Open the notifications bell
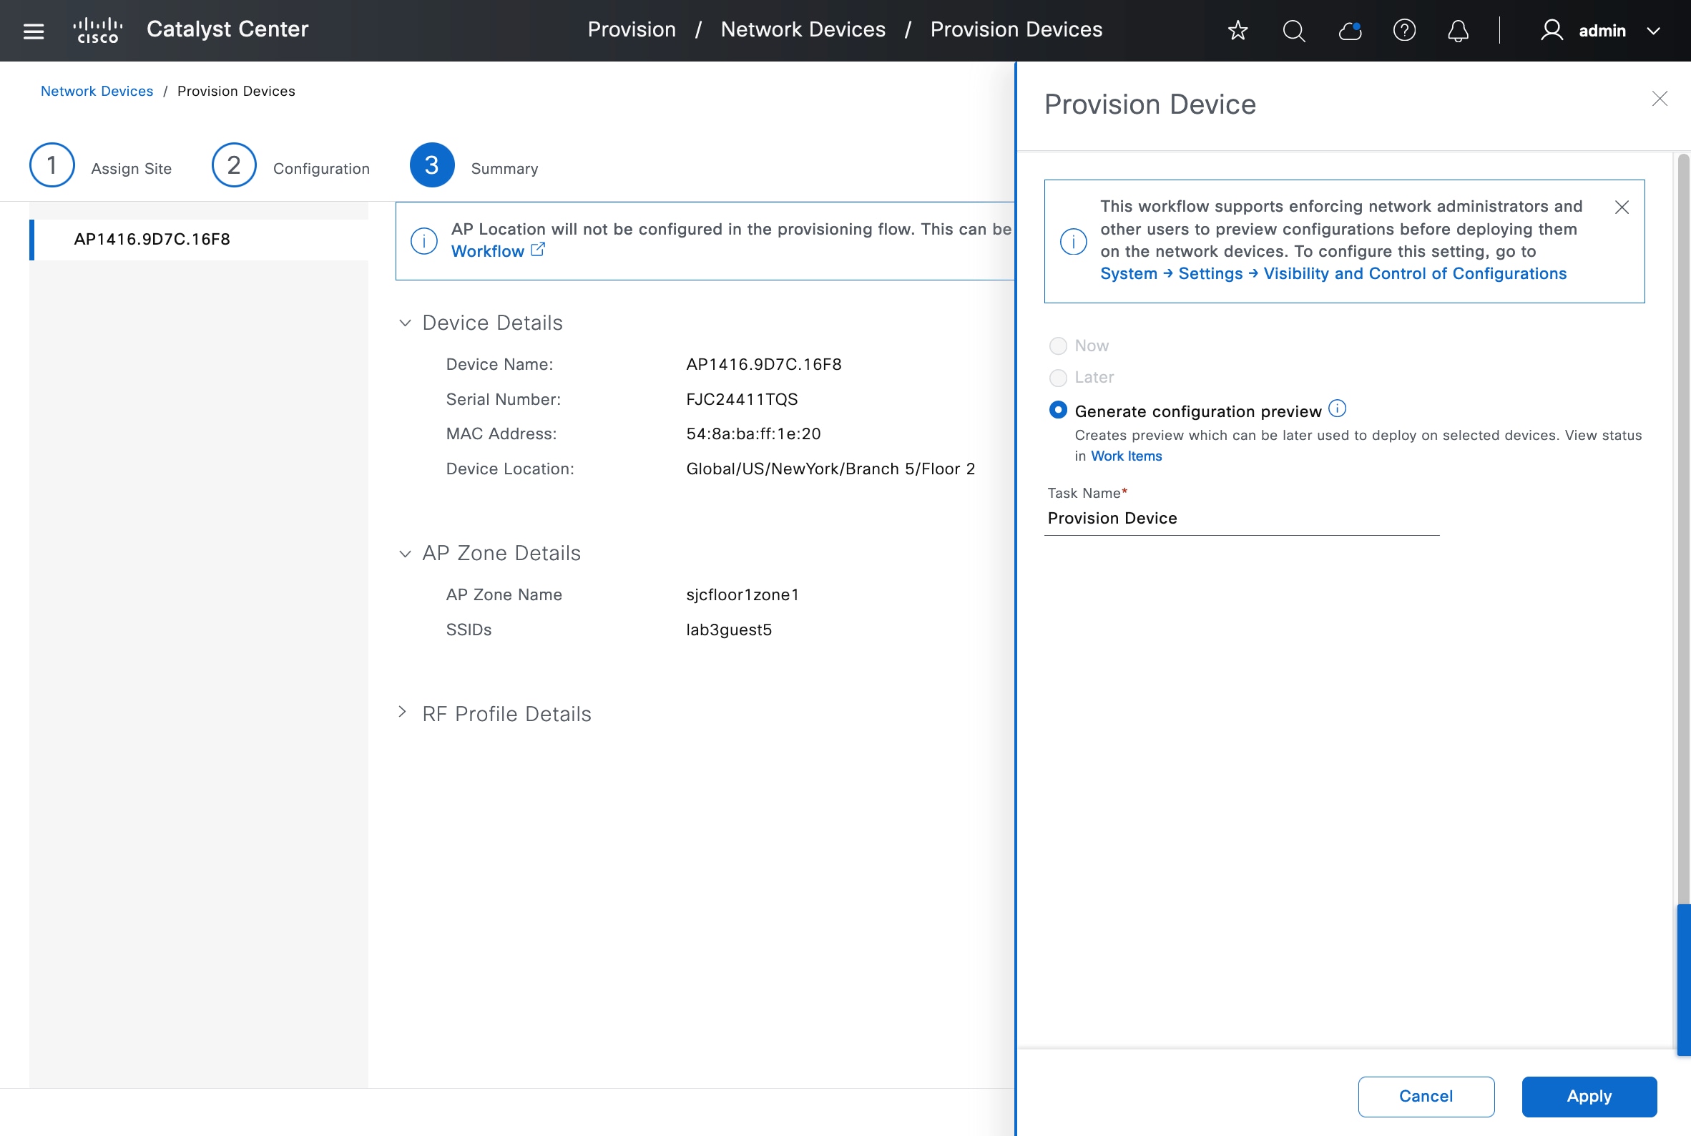Screen dimensions: 1691x1136 (x=1458, y=31)
